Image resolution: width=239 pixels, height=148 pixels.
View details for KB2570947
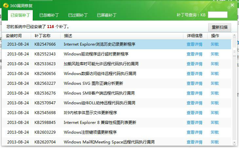[194, 103]
